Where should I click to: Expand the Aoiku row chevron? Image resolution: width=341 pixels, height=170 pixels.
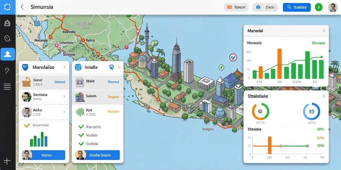[x=64, y=112]
